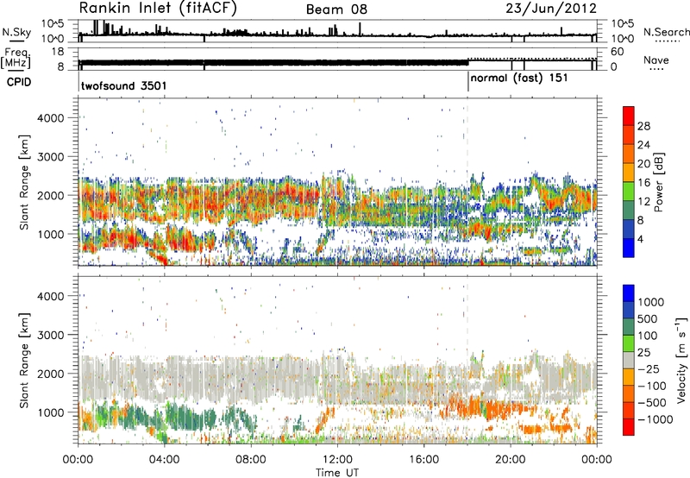The image size is (690, 478).
Task: Click the 'Time UT' axis title
Action: coord(337,472)
